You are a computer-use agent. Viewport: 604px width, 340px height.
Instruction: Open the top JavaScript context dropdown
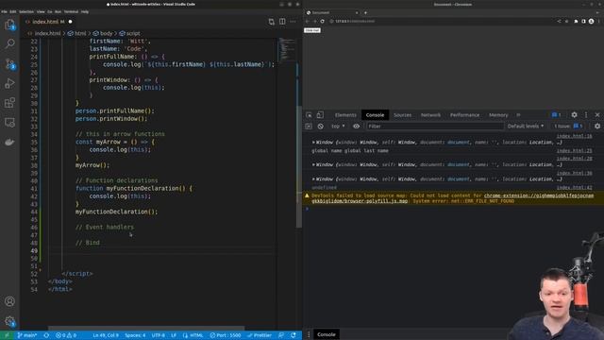point(338,126)
